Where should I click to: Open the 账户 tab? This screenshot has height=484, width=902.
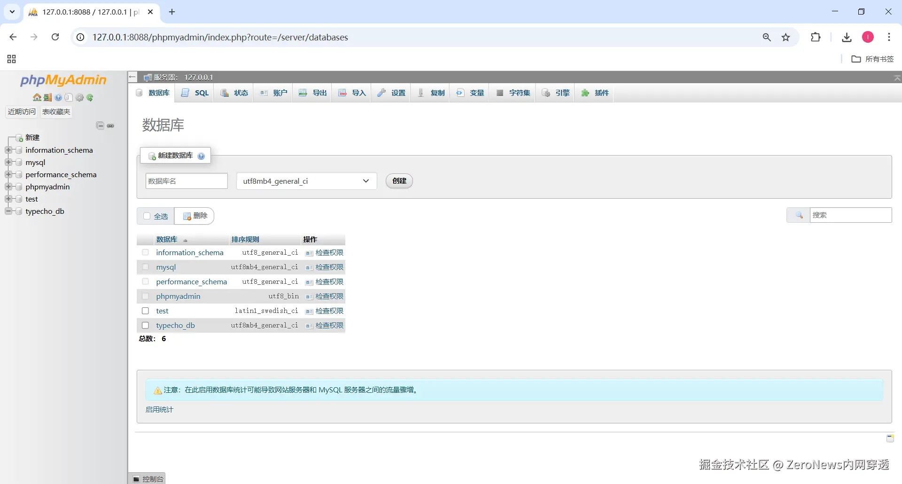(x=273, y=93)
